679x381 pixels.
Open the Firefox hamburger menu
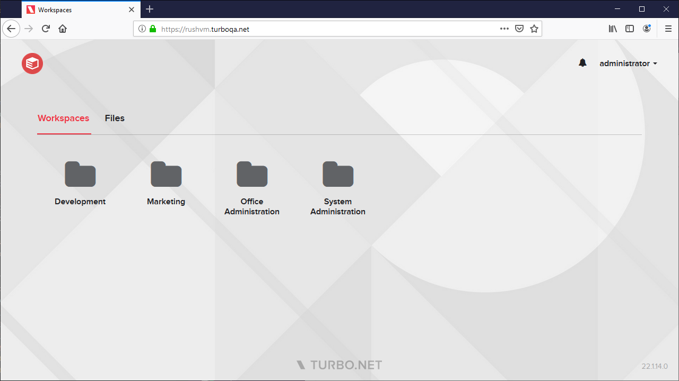click(x=668, y=29)
